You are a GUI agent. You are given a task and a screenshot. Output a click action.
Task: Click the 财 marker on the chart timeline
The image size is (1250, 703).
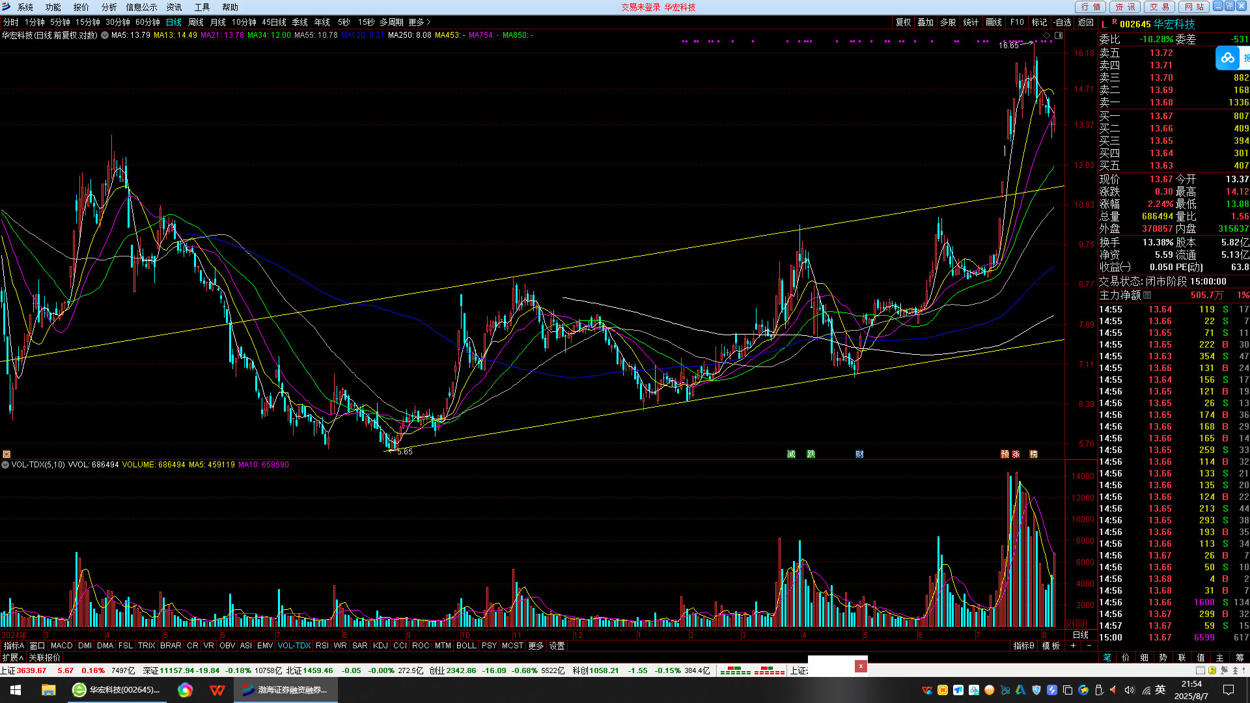tap(859, 454)
